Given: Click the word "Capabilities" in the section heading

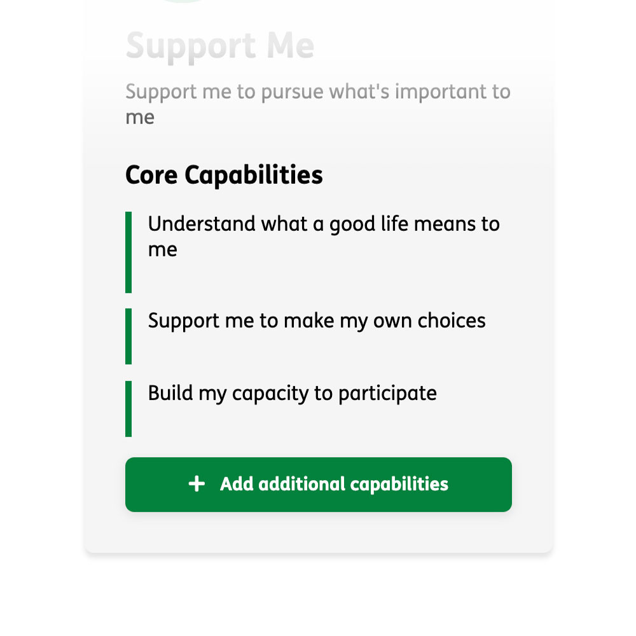Looking at the screenshot, I should tap(254, 176).
